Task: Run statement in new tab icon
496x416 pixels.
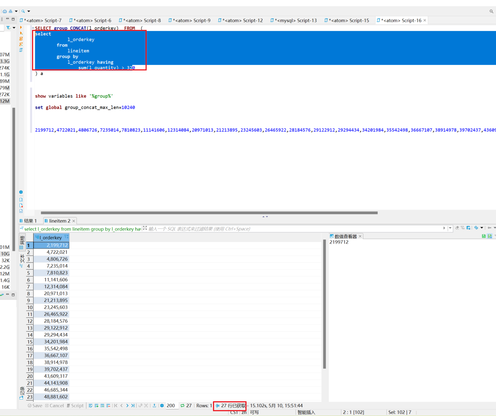Action: pos(21,33)
